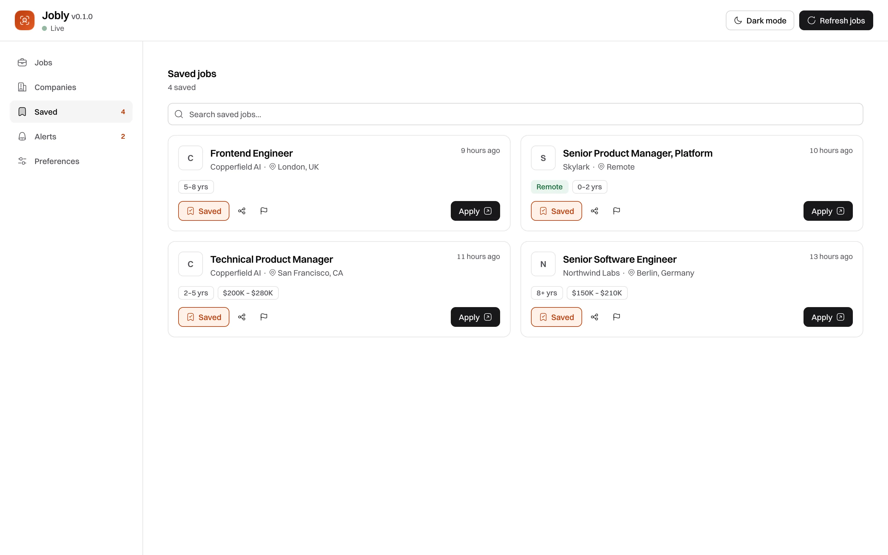The width and height of the screenshot is (888, 555).
Task: Unsave the Senior Software Engineer job
Action: (556, 317)
